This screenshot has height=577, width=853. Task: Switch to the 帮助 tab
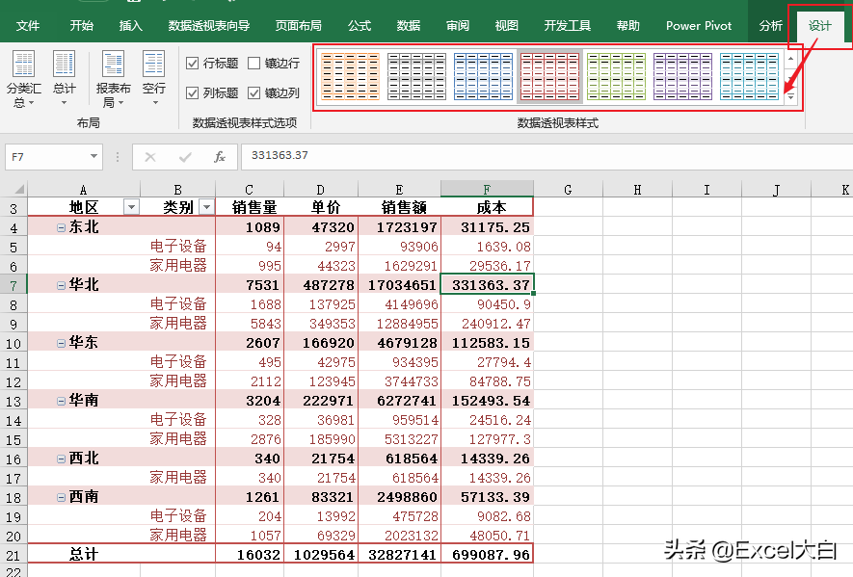(x=627, y=26)
